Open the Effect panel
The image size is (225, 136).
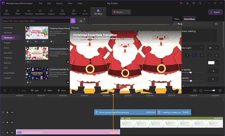click(18, 12)
